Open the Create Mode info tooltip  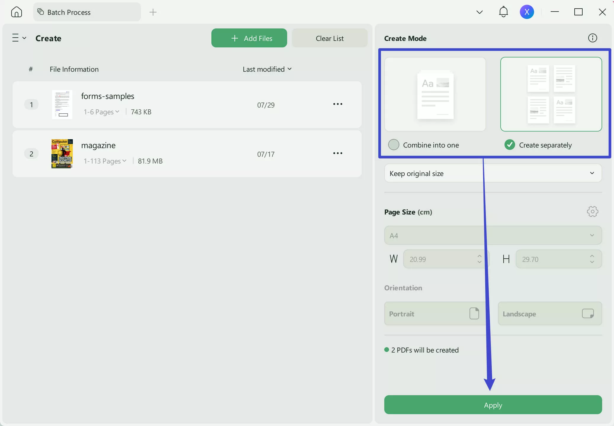(x=592, y=38)
